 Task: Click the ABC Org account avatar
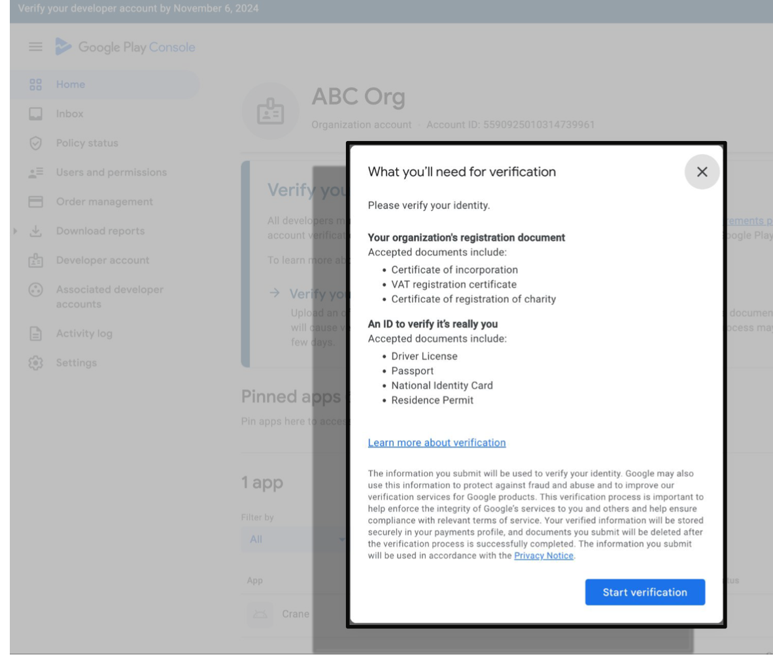pyautogui.click(x=270, y=111)
